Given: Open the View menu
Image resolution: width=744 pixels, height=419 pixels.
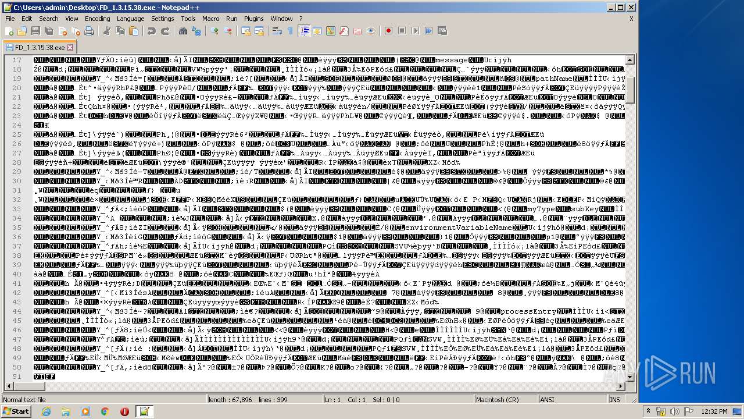Looking at the screenshot, I should tap(71, 19).
